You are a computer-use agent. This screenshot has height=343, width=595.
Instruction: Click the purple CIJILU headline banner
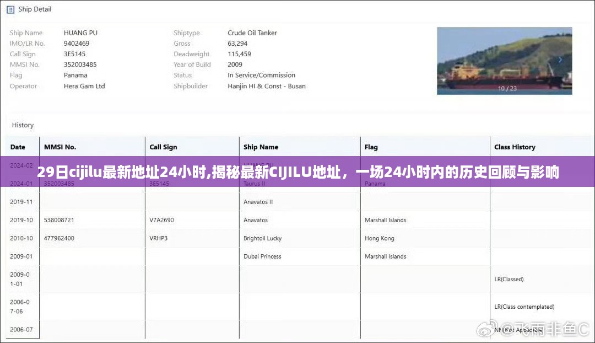click(x=297, y=173)
